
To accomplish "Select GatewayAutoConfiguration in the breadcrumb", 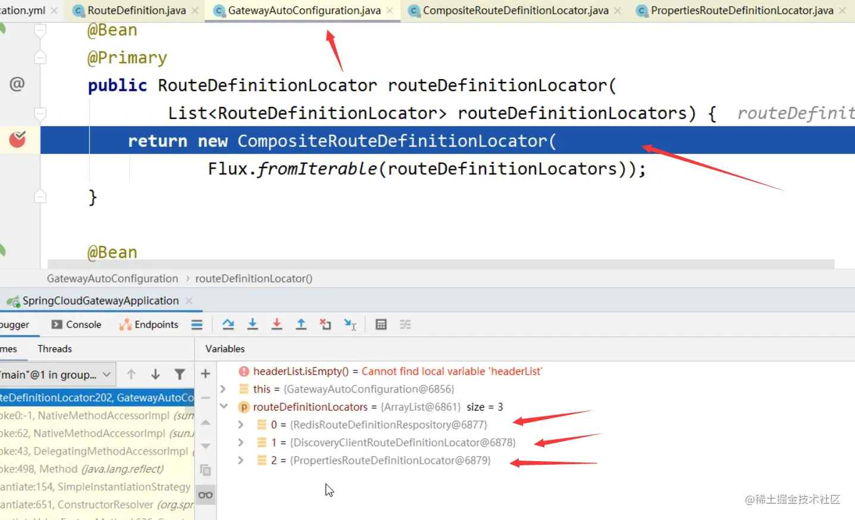I will pyautogui.click(x=112, y=279).
